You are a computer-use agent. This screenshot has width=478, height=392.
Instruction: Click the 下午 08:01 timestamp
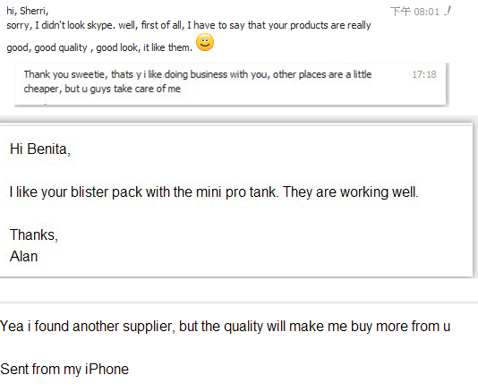click(415, 12)
